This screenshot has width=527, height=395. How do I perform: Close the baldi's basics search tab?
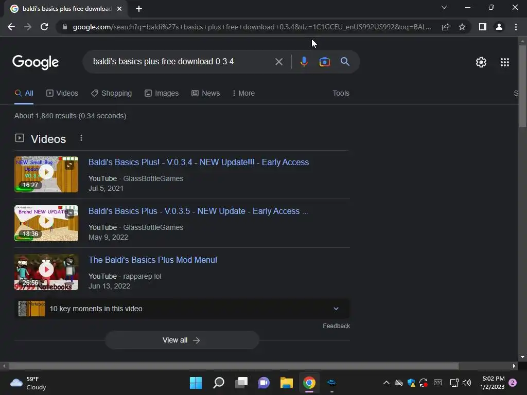pos(119,9)
